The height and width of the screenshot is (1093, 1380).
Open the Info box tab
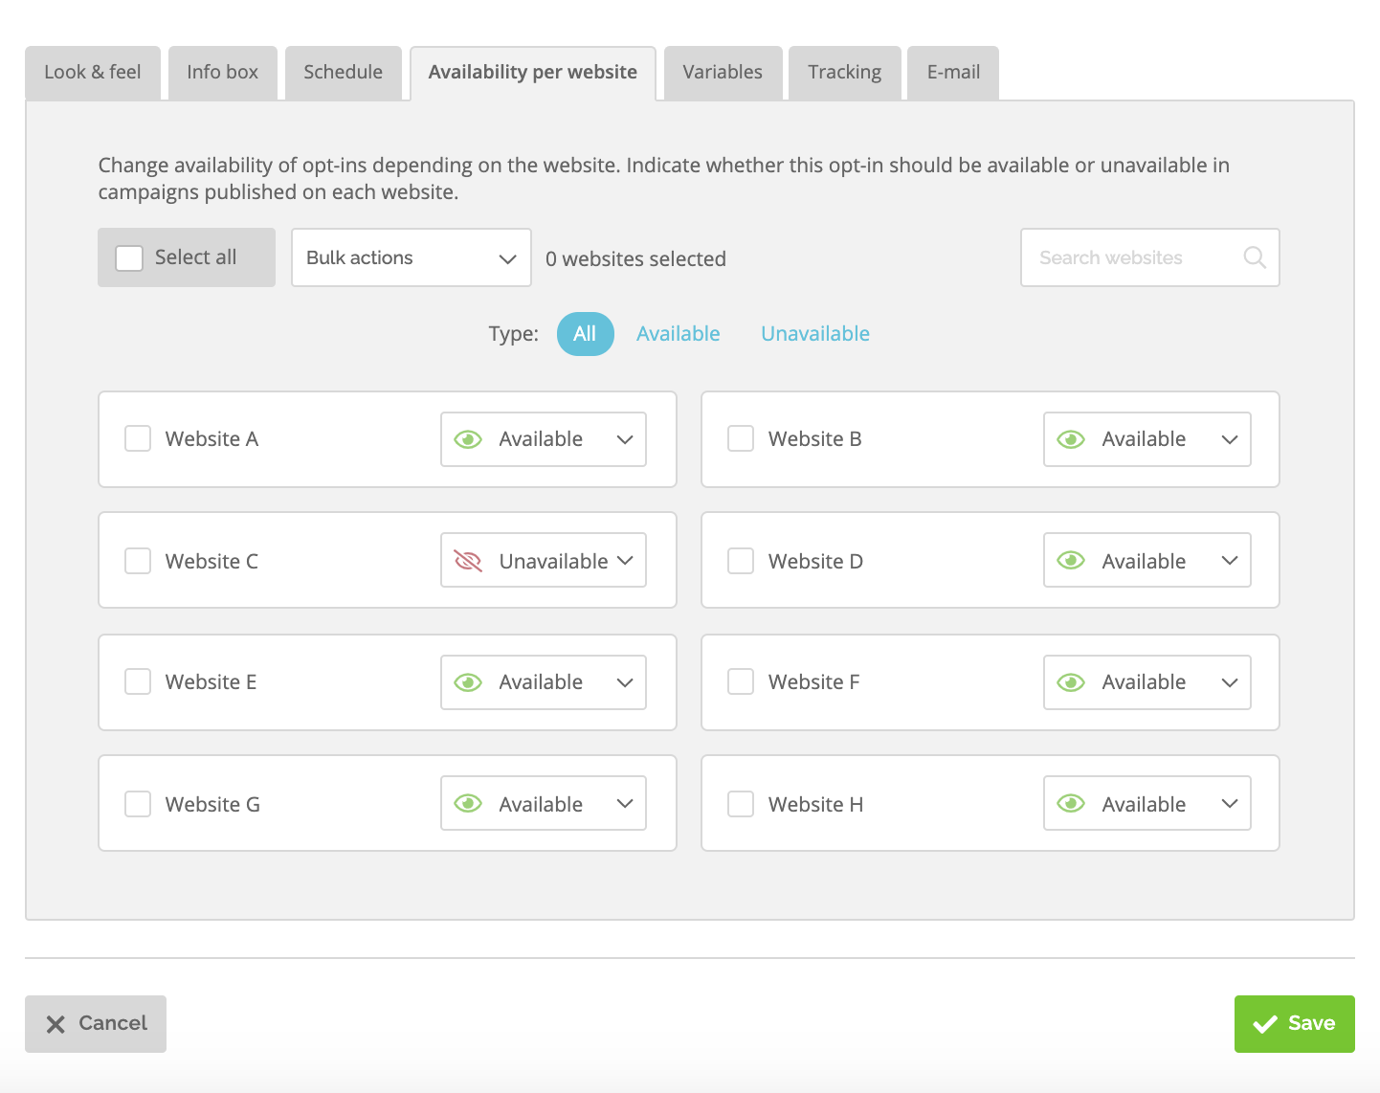point(223,73)
